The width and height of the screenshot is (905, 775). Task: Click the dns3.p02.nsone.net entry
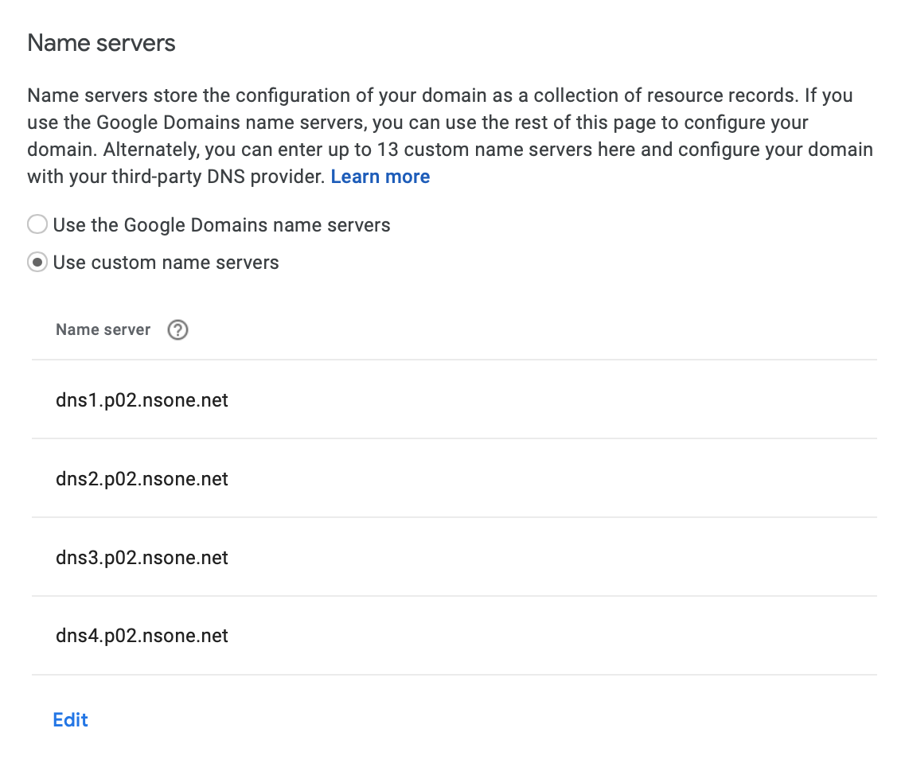point(142,558)
